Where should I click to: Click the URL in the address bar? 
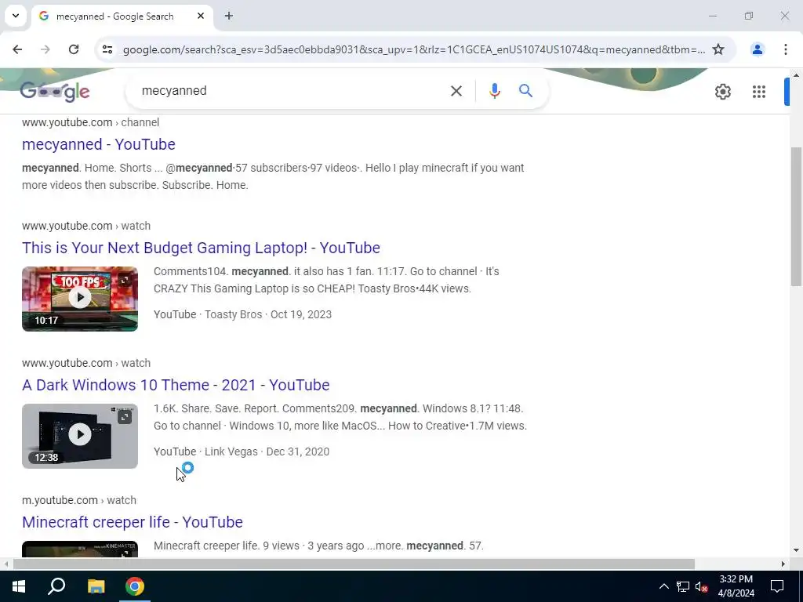[x=414, y=49]
